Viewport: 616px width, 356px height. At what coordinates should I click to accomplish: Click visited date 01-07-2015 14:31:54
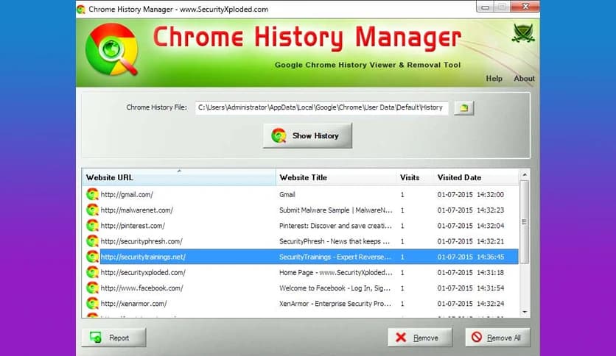point(471,288)
